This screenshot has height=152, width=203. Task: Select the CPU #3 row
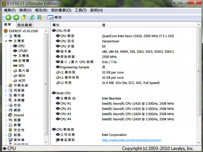coord(123,114)
